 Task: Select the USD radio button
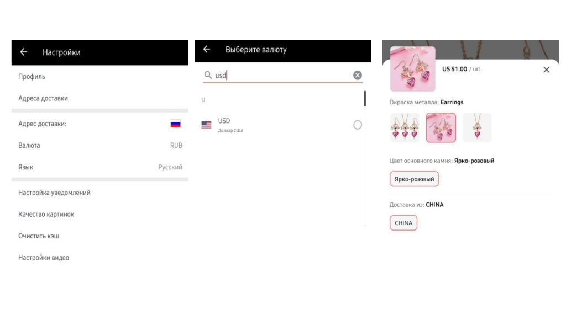point(358,125)
